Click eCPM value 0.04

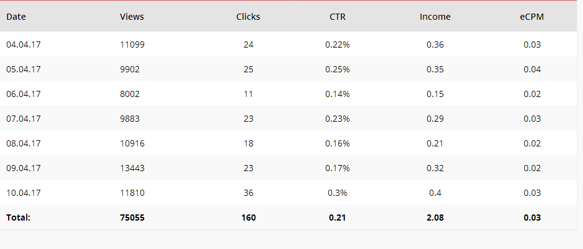click(x=532, y=69)
